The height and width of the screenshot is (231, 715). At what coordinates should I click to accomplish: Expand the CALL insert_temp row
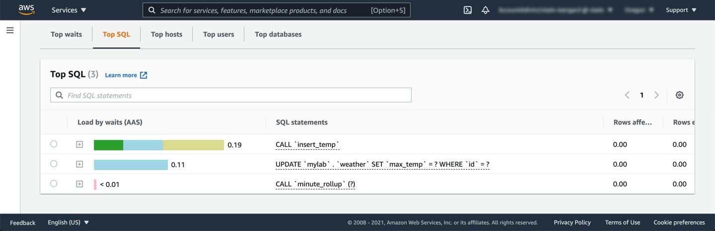point(79,144)
